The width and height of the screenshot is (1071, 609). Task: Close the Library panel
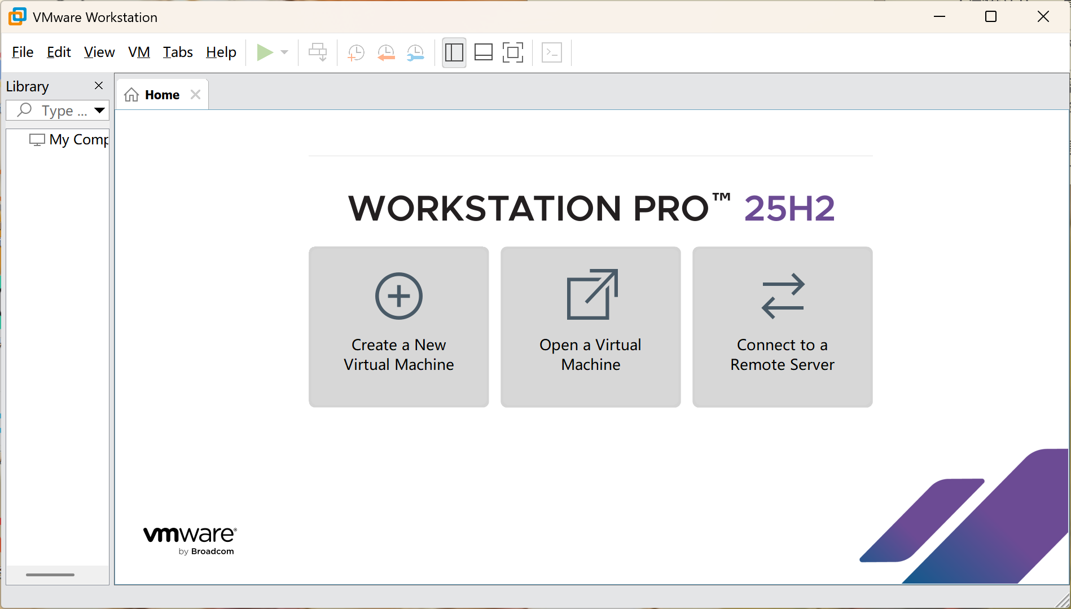[99, 86]
